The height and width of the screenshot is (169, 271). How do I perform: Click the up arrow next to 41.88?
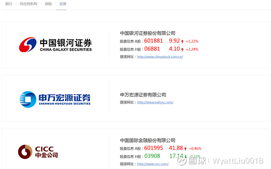click(185, 148)
